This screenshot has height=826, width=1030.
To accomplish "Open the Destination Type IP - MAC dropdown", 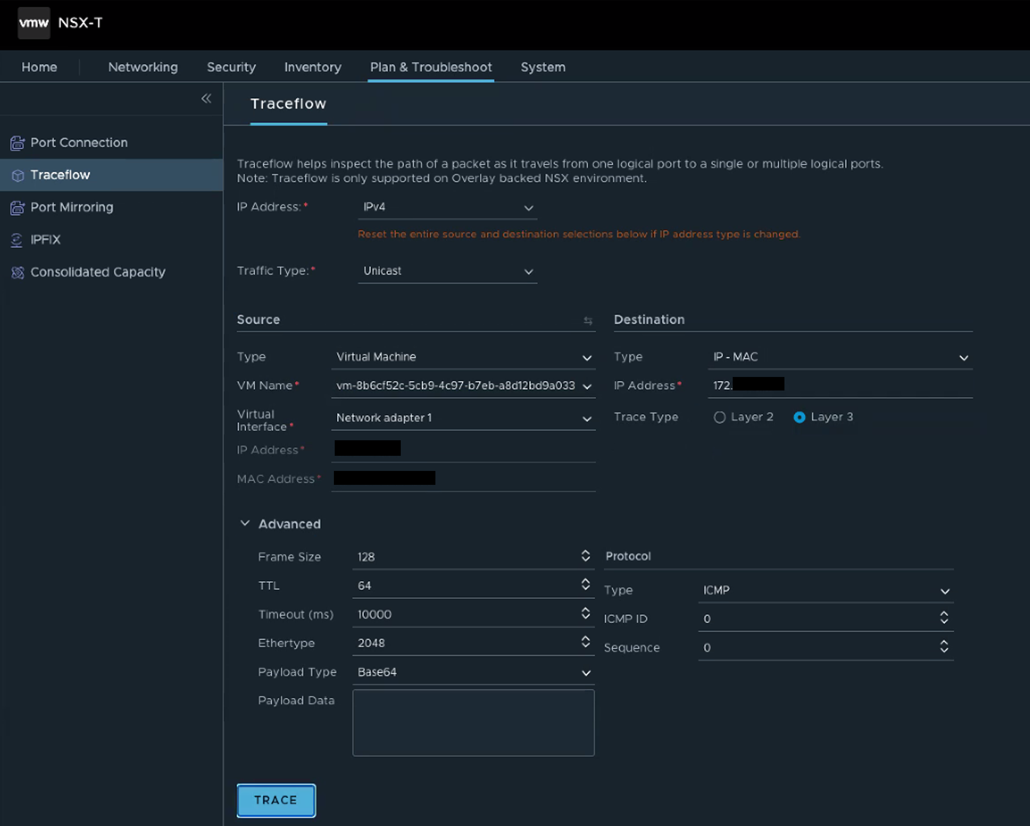I will click(x=840, y=357).
